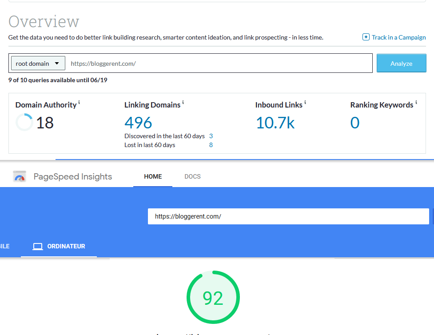This screenshot has height=335, width=434.
Task: Switch to the HOME tab
Action: [x=153, y=176]
